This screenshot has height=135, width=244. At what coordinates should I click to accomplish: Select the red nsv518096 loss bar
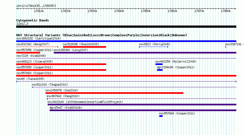click(x=84, y=47)
